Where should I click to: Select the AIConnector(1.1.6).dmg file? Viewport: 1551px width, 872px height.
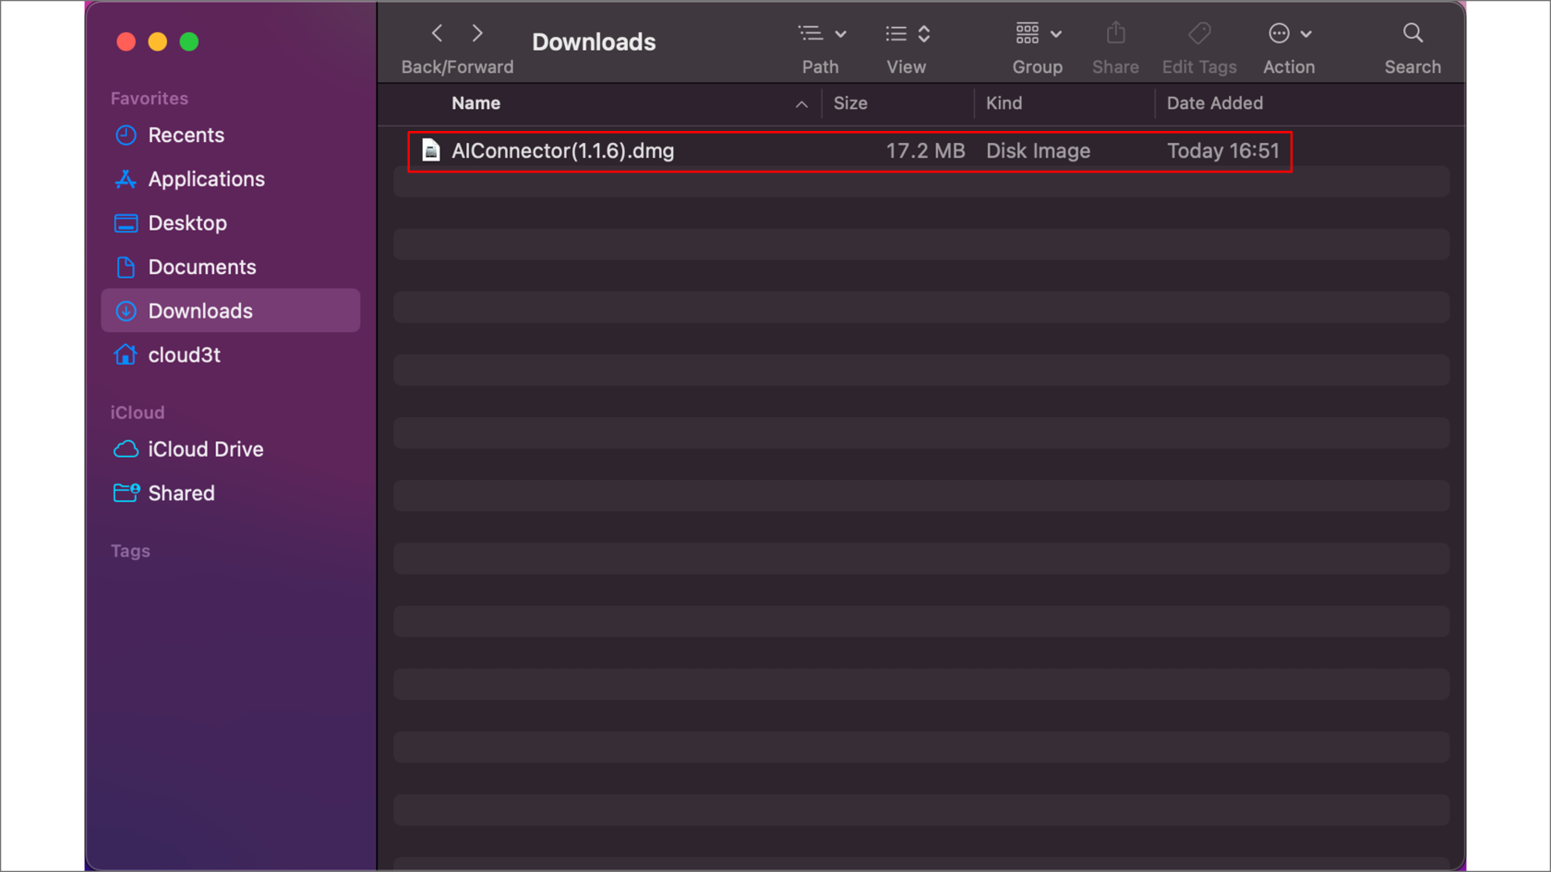pos(562,151)
